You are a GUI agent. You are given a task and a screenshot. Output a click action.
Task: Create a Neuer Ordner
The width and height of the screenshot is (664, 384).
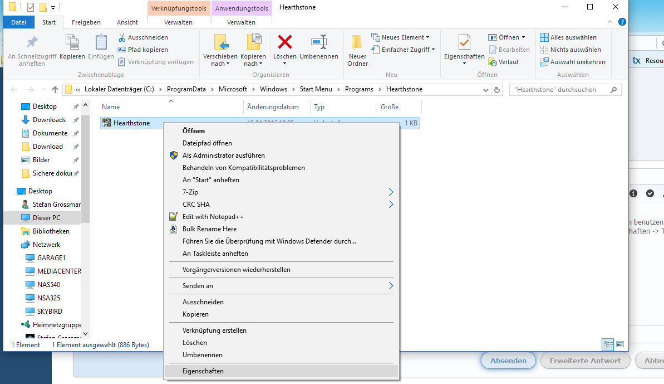(x=357, y=51)
